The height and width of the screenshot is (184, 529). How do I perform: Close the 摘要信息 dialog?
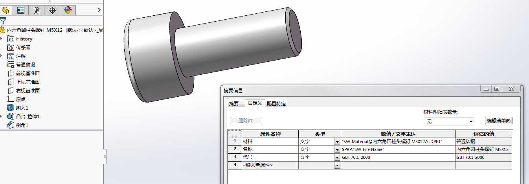pos(511,89)
